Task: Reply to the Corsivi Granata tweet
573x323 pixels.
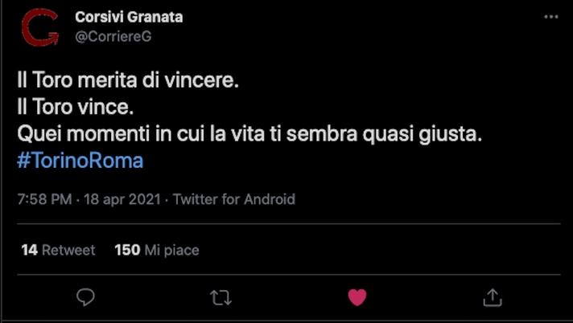Action: tap(85, 297)
